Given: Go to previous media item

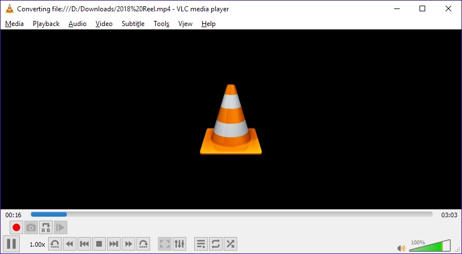Looking at the screenshot, I should point(84,244).
